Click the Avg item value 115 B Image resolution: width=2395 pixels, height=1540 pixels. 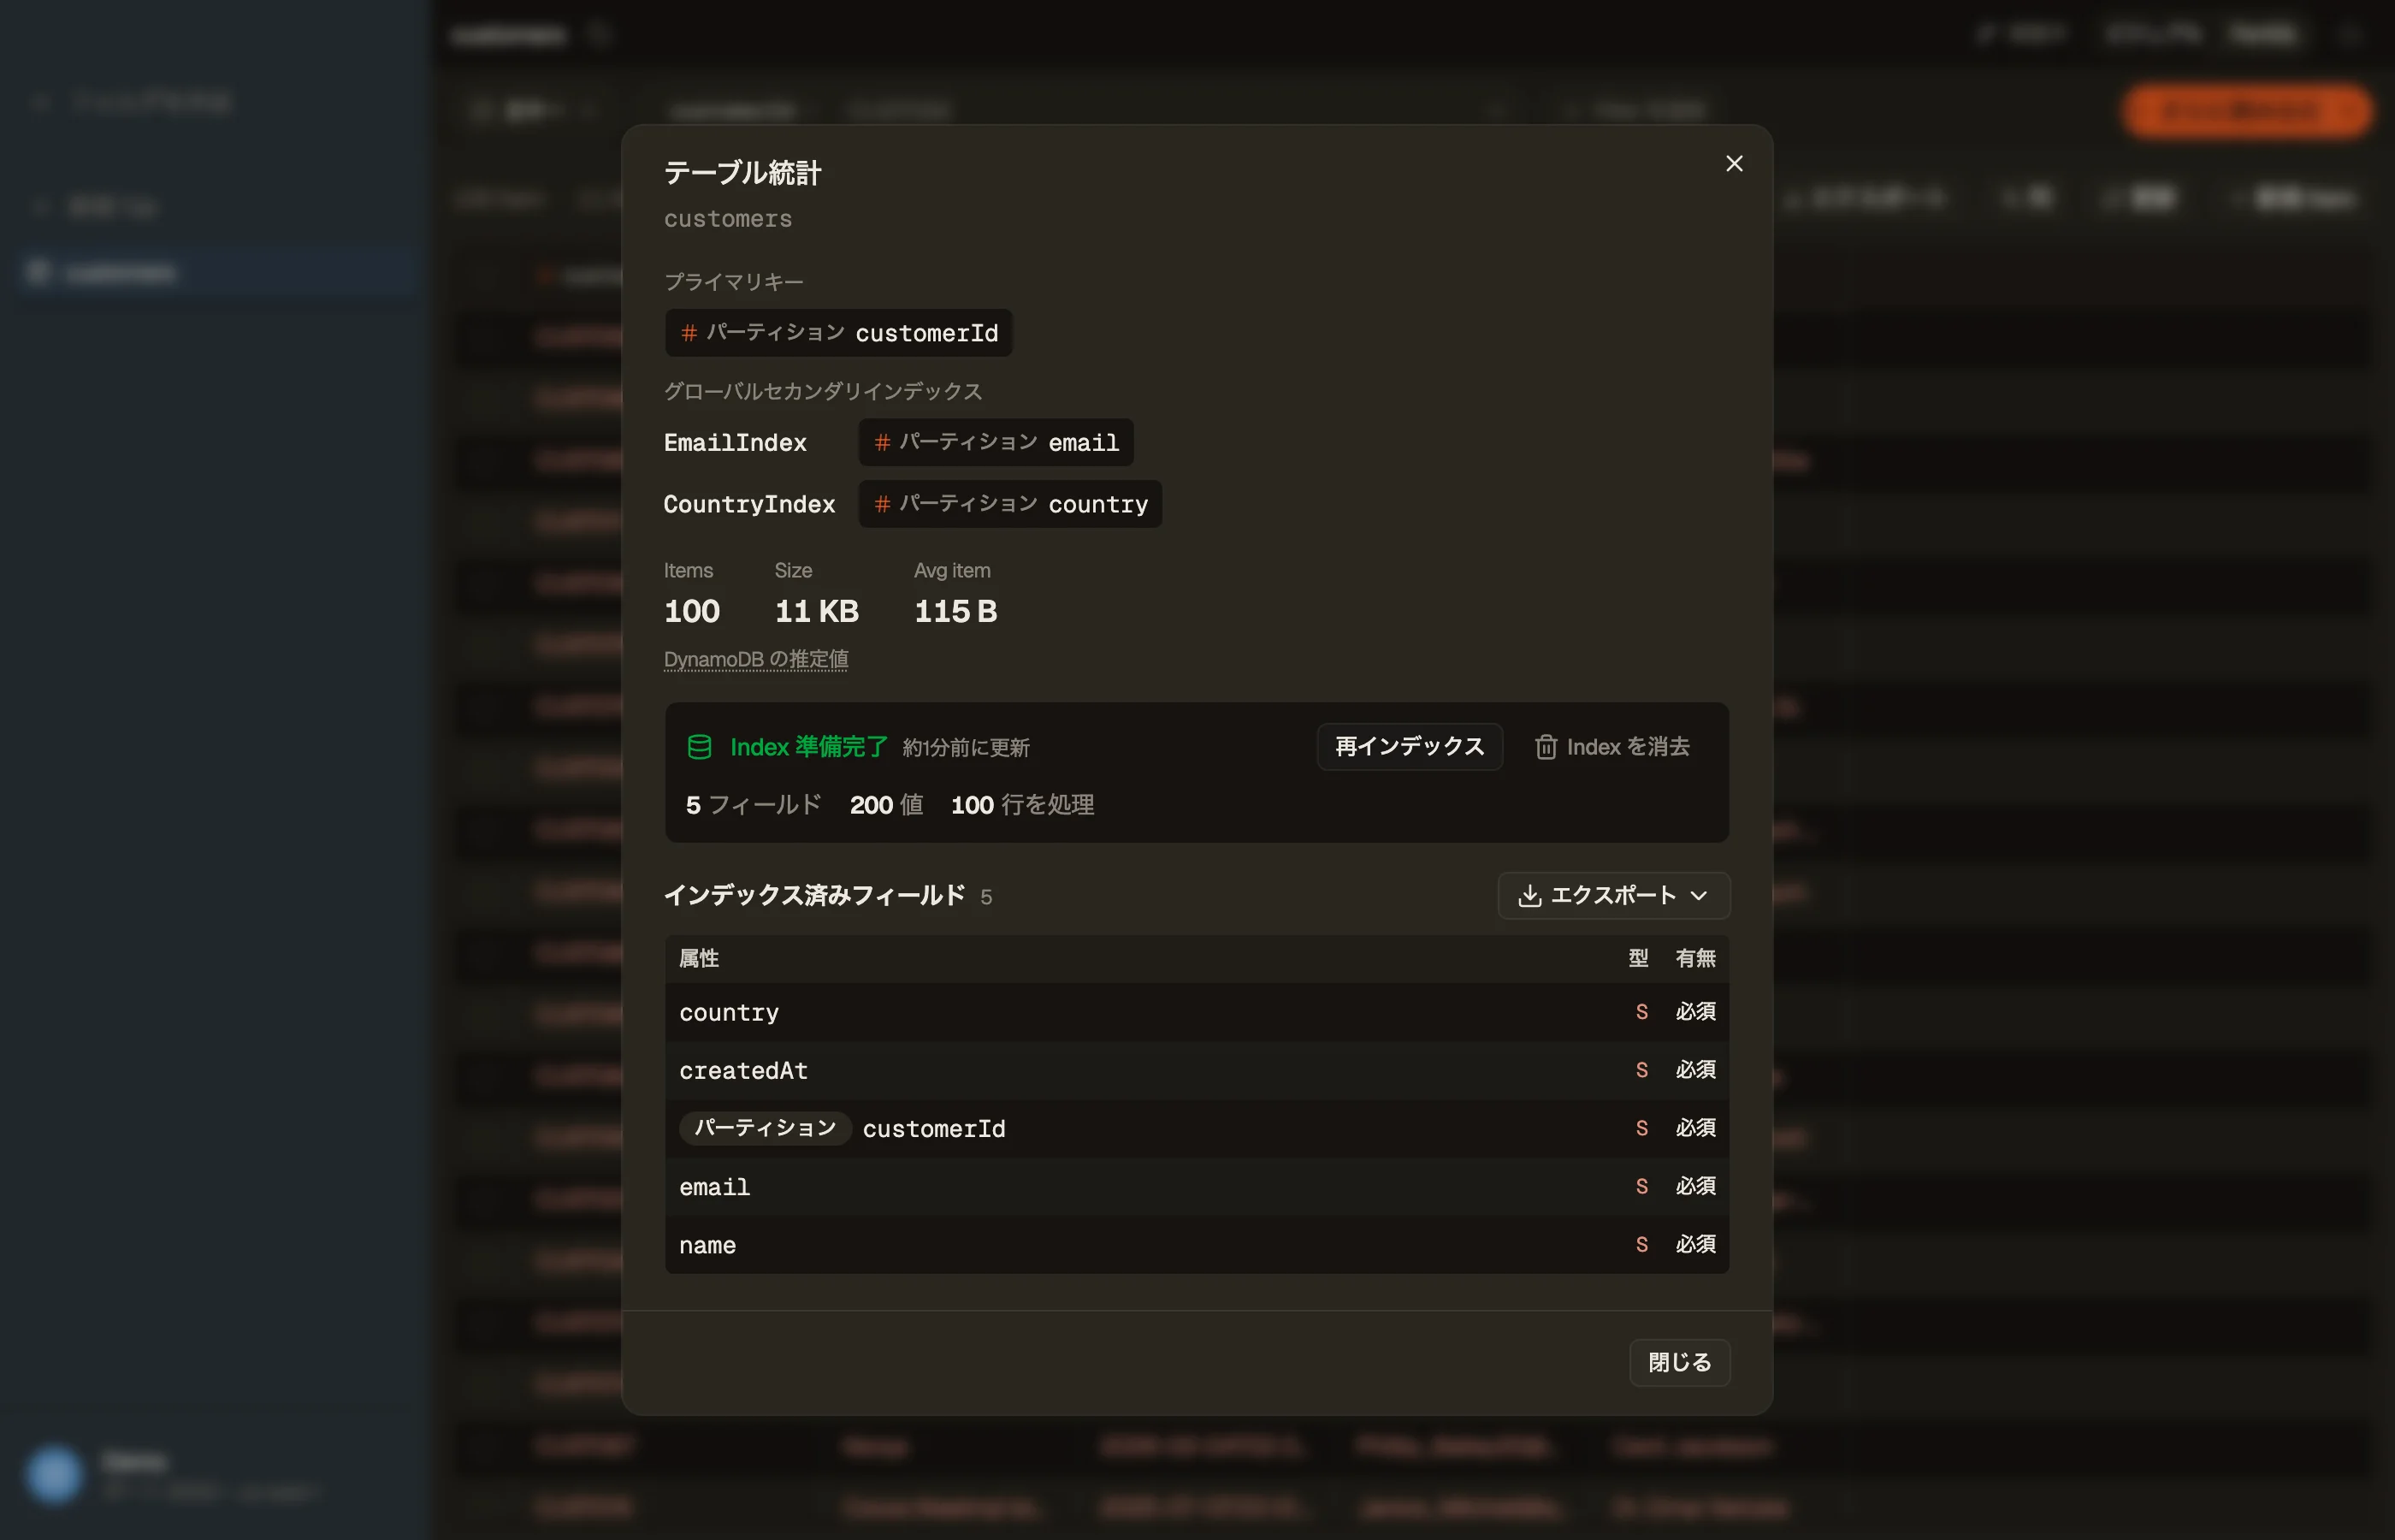[955, 611]
